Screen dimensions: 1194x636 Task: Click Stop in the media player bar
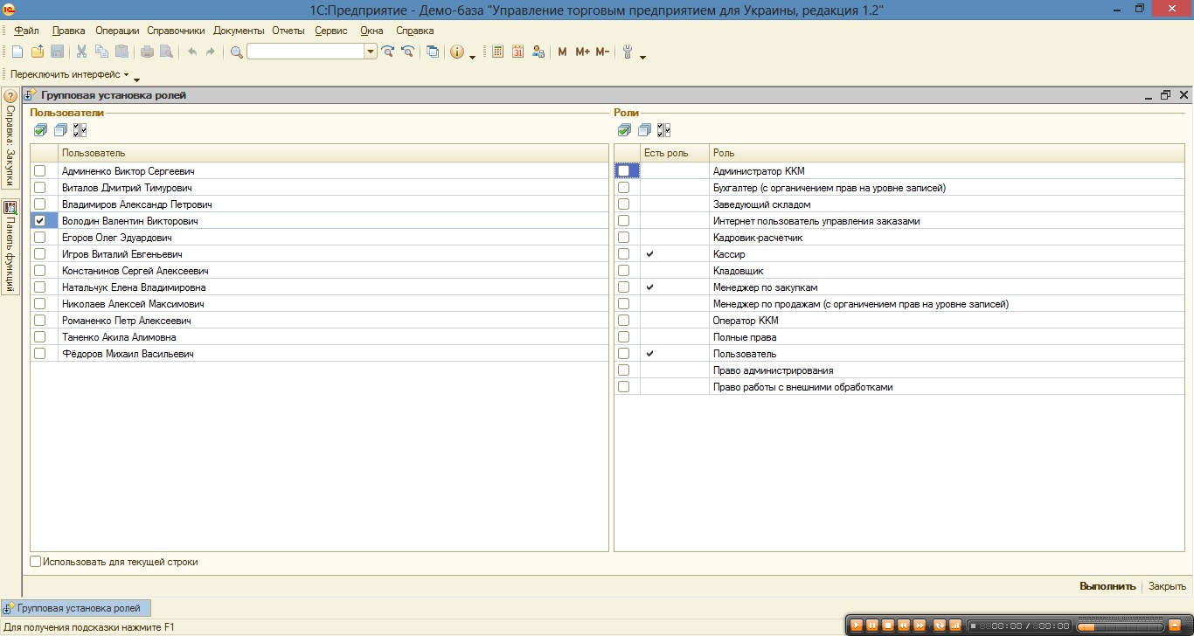coord(887,626)
